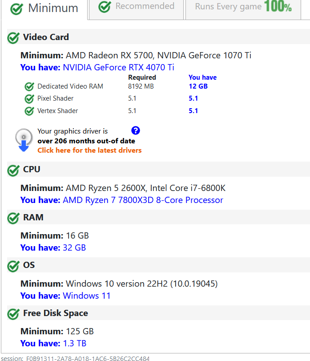Click the OS check mark icon
The height and width of the screenshot is (361, 310).
[13, 266]
